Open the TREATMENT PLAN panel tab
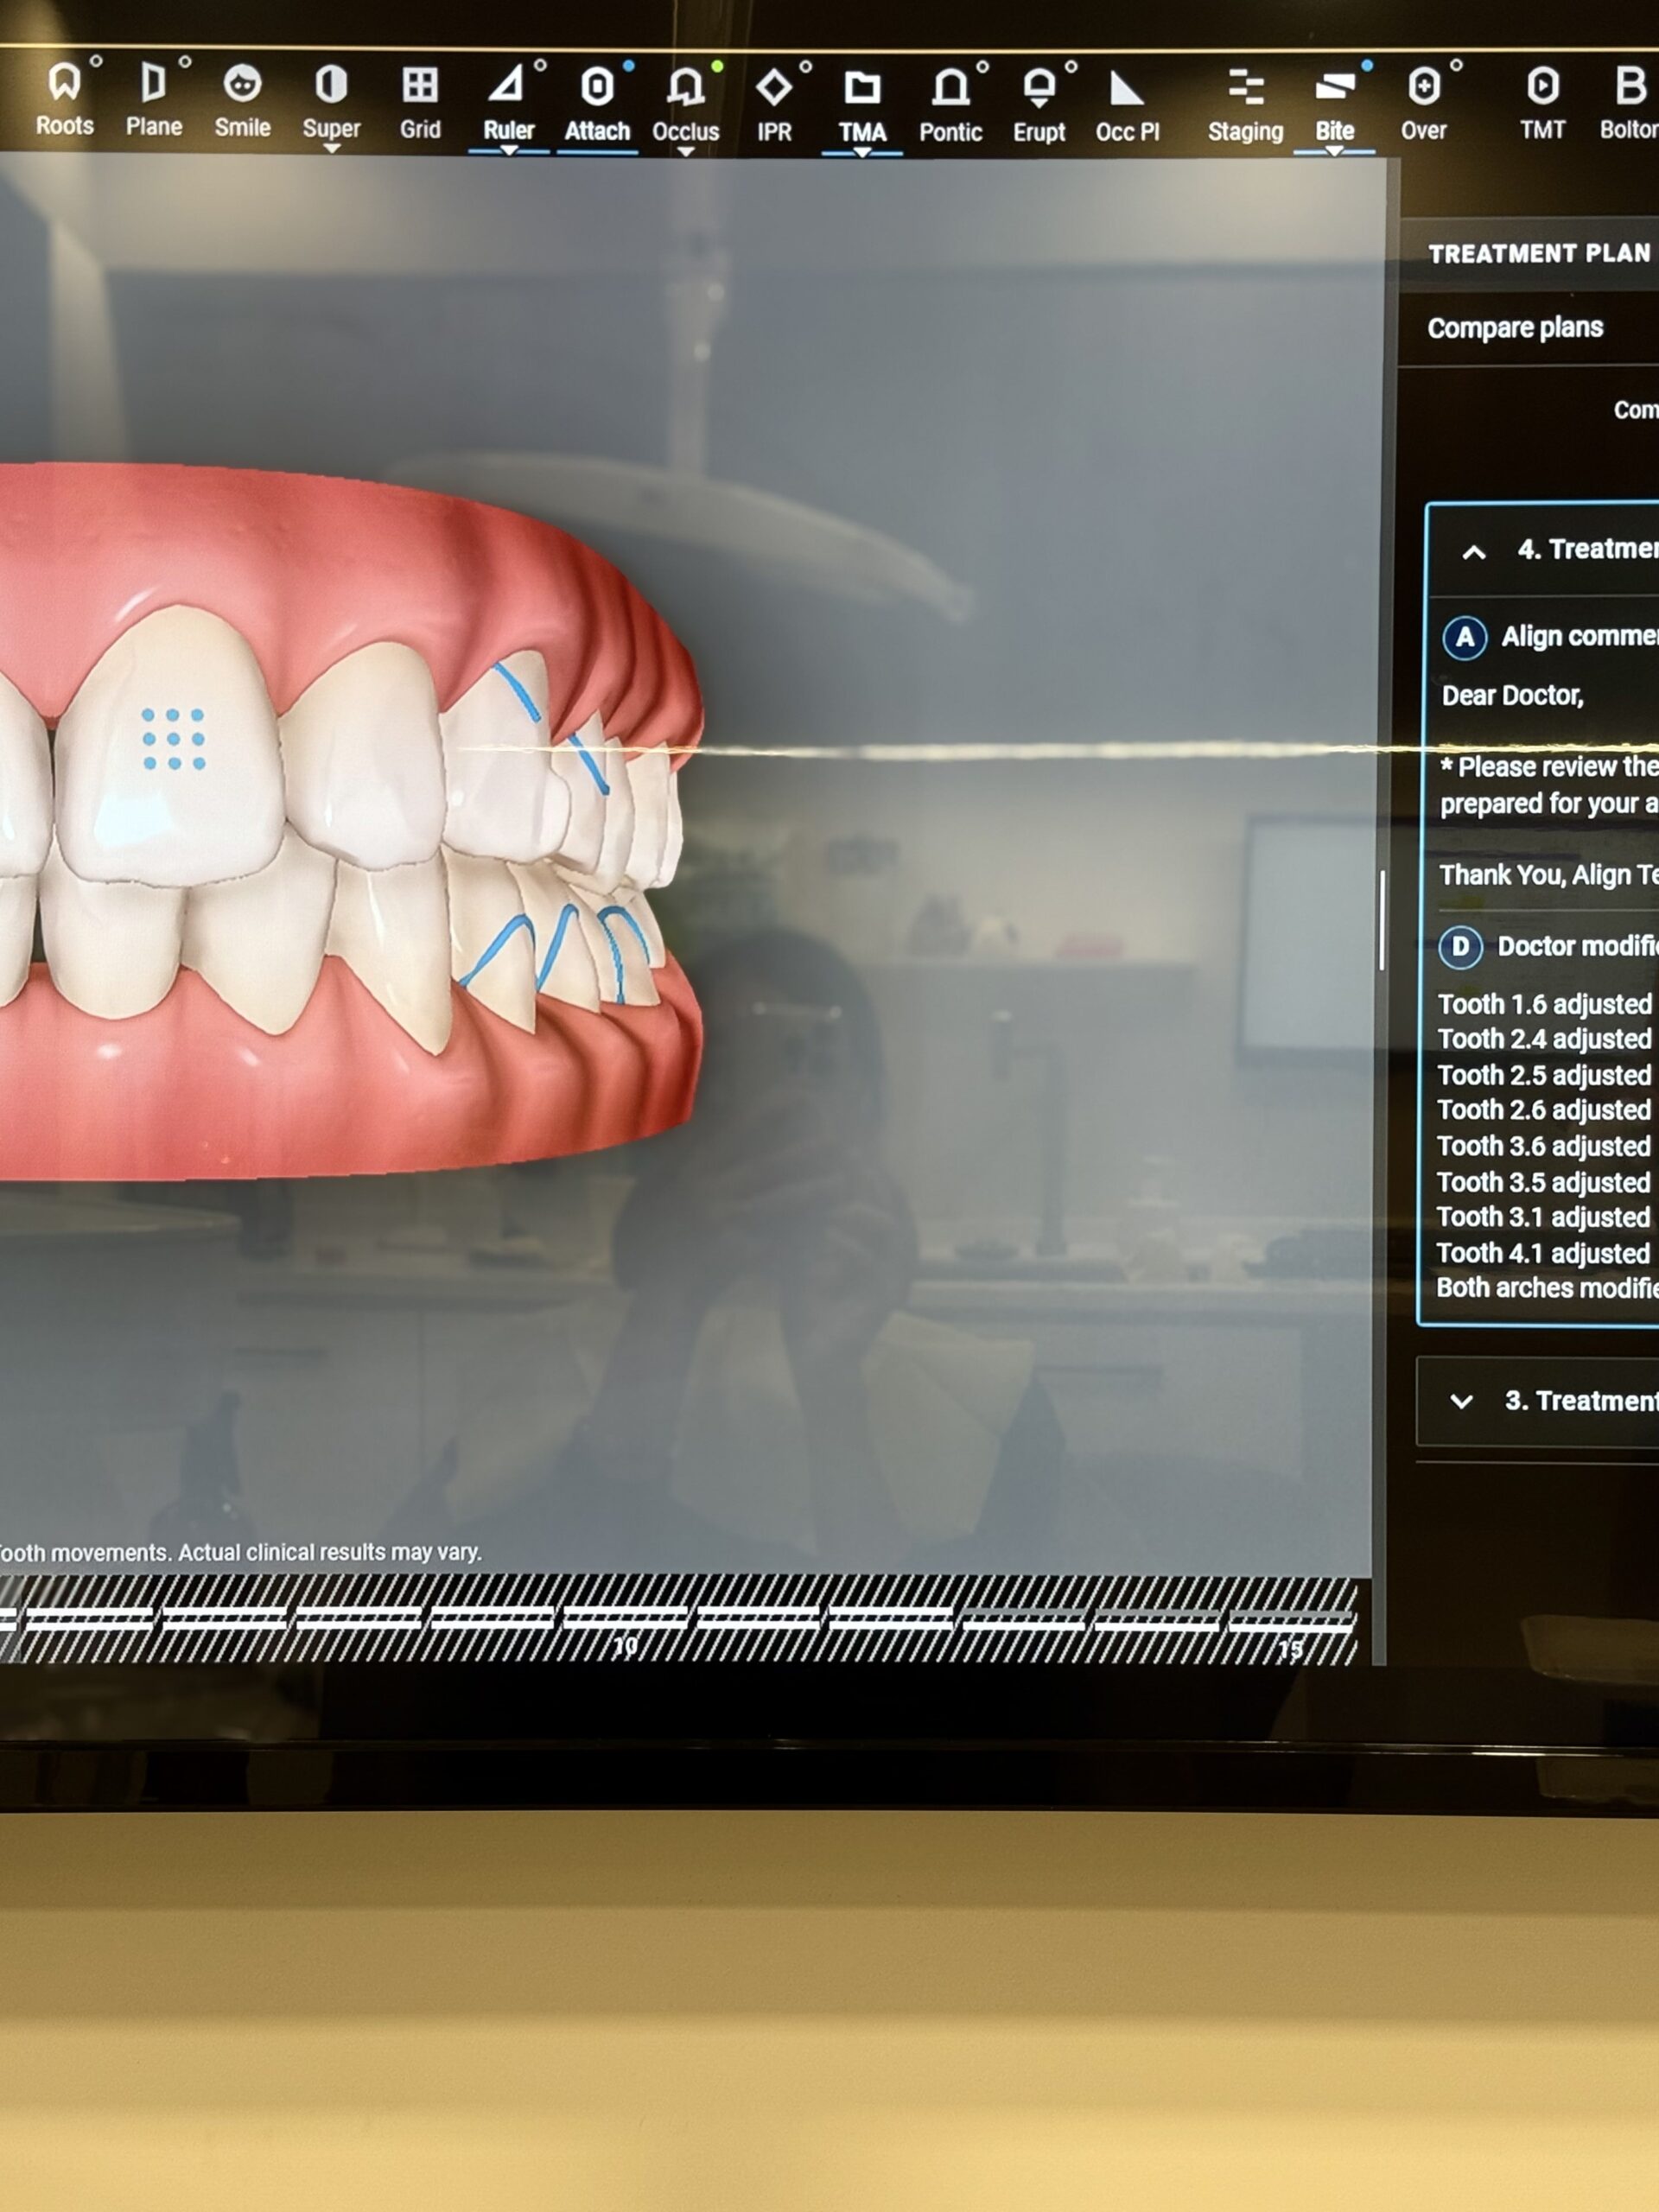The height and width of the screenshot is (2212, 1659). tap(1538, 254)
